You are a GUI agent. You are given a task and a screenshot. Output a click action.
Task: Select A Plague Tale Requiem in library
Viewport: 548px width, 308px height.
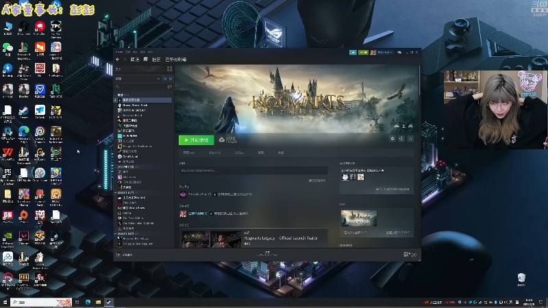tap(138, 244)
